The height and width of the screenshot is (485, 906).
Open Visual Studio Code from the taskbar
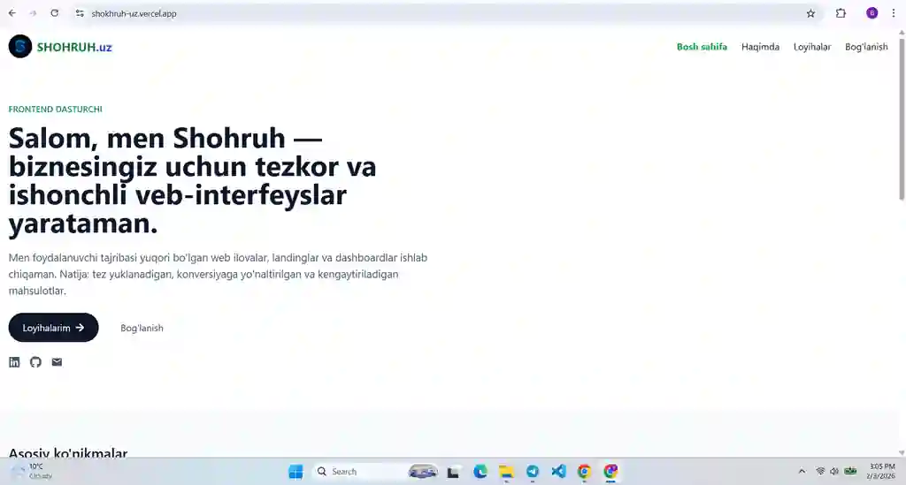[558, 472]
